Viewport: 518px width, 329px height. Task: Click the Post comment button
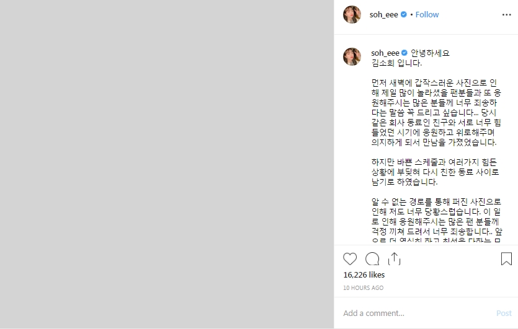(x=504, y=313)
